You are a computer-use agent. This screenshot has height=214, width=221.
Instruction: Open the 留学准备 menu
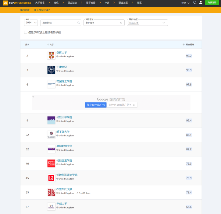coord(91,3)
